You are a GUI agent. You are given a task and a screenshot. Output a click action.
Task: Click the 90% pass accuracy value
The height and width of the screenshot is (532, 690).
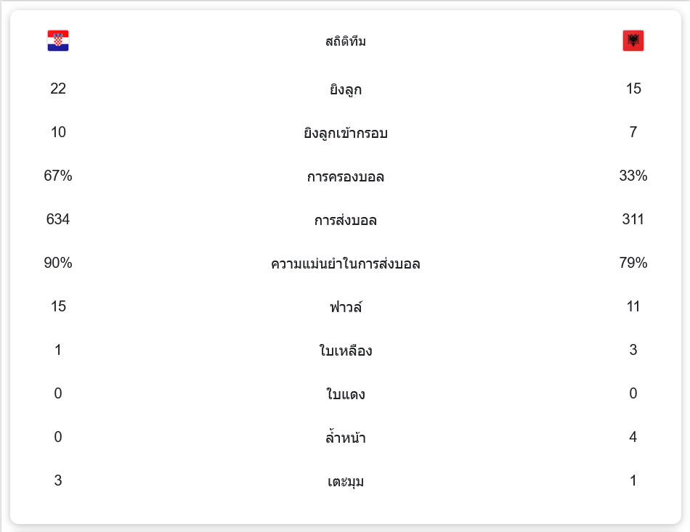point(58,263)
